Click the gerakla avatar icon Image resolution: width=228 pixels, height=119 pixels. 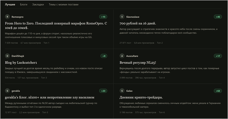pyautogui.click(x=7, y=91)
